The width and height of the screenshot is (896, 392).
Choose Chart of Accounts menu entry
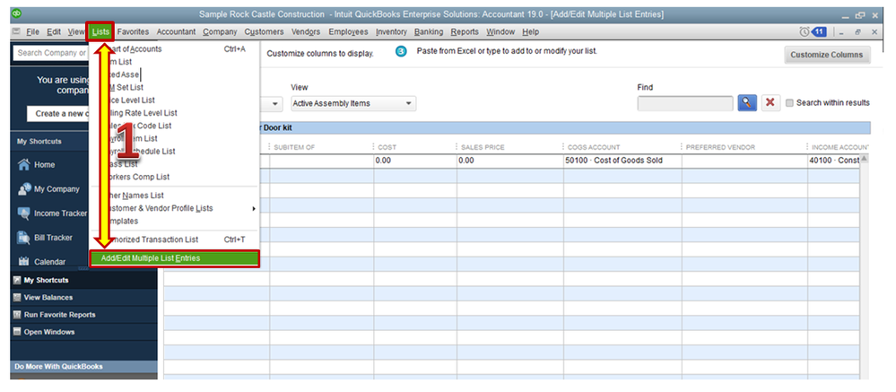[175, 49]
